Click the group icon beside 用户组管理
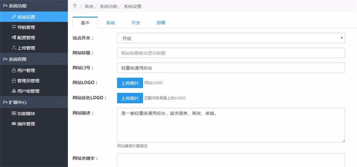The image size is (357, 167). (13, 91)
